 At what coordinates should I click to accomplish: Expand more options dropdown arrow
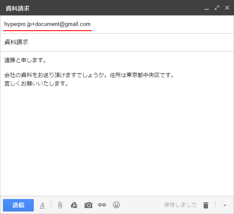[225, 205]
